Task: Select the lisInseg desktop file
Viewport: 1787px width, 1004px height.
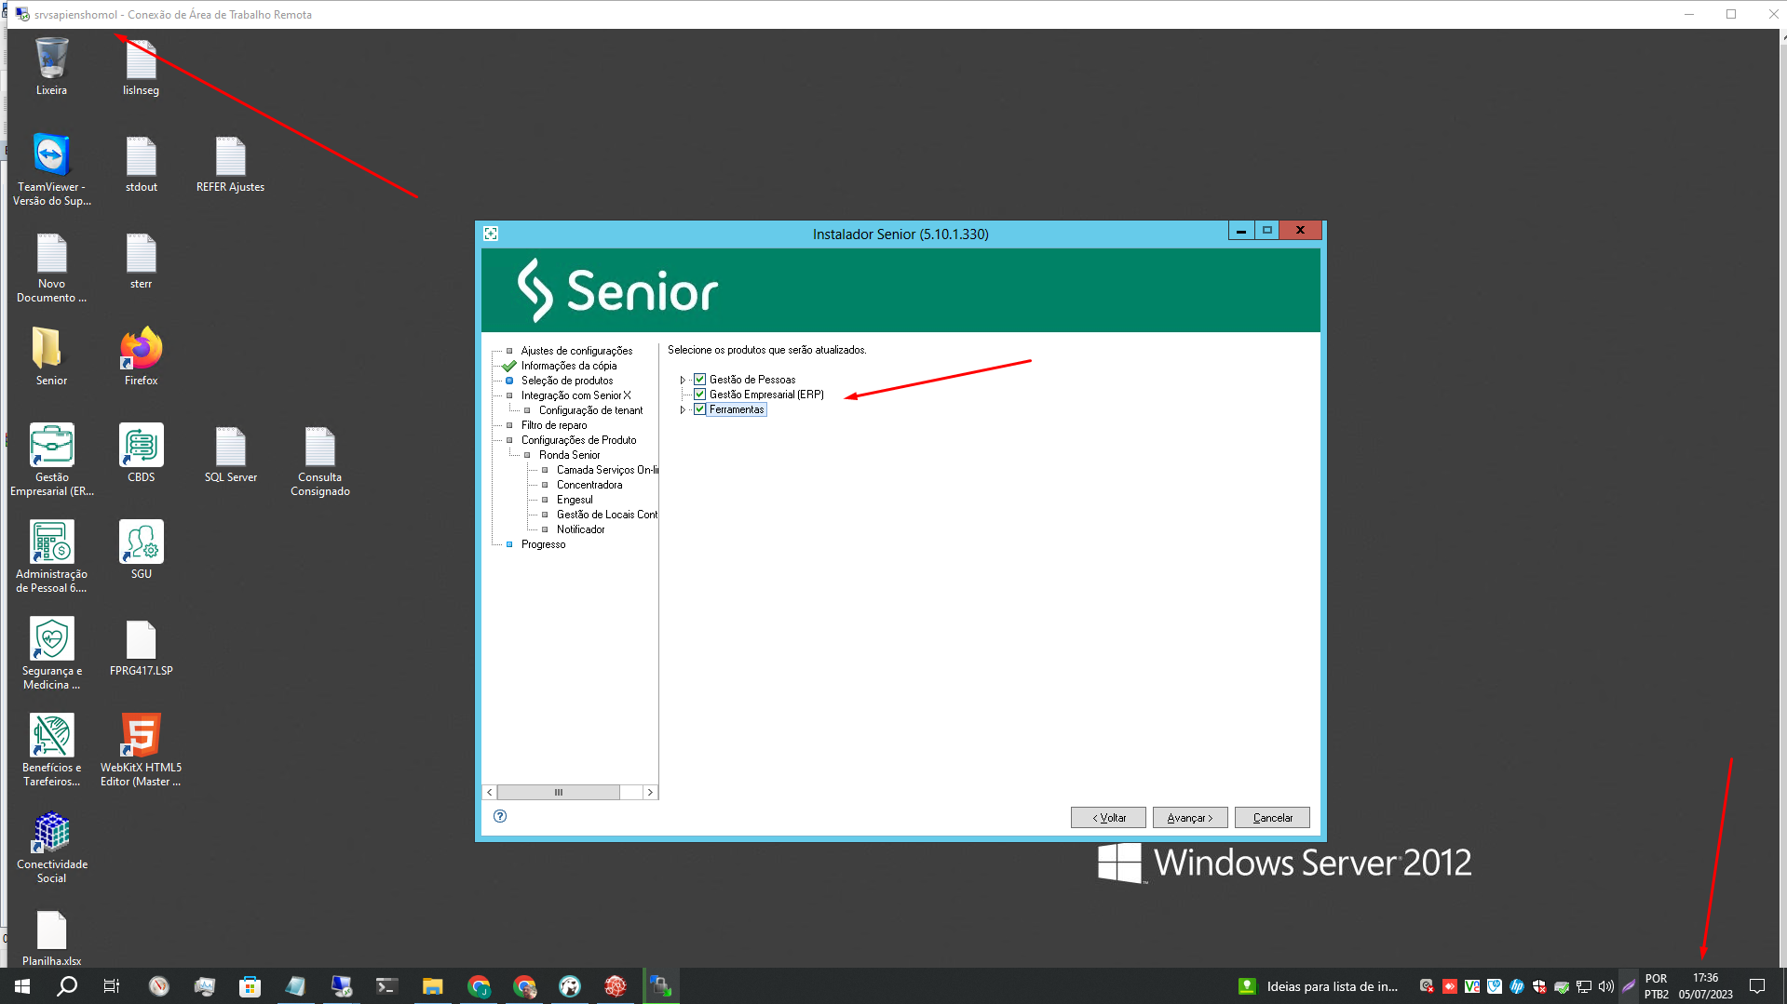Action: tap(141, 67)
